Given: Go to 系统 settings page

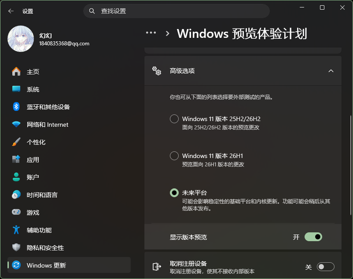Looking at the screenshot, I should 69,89.
